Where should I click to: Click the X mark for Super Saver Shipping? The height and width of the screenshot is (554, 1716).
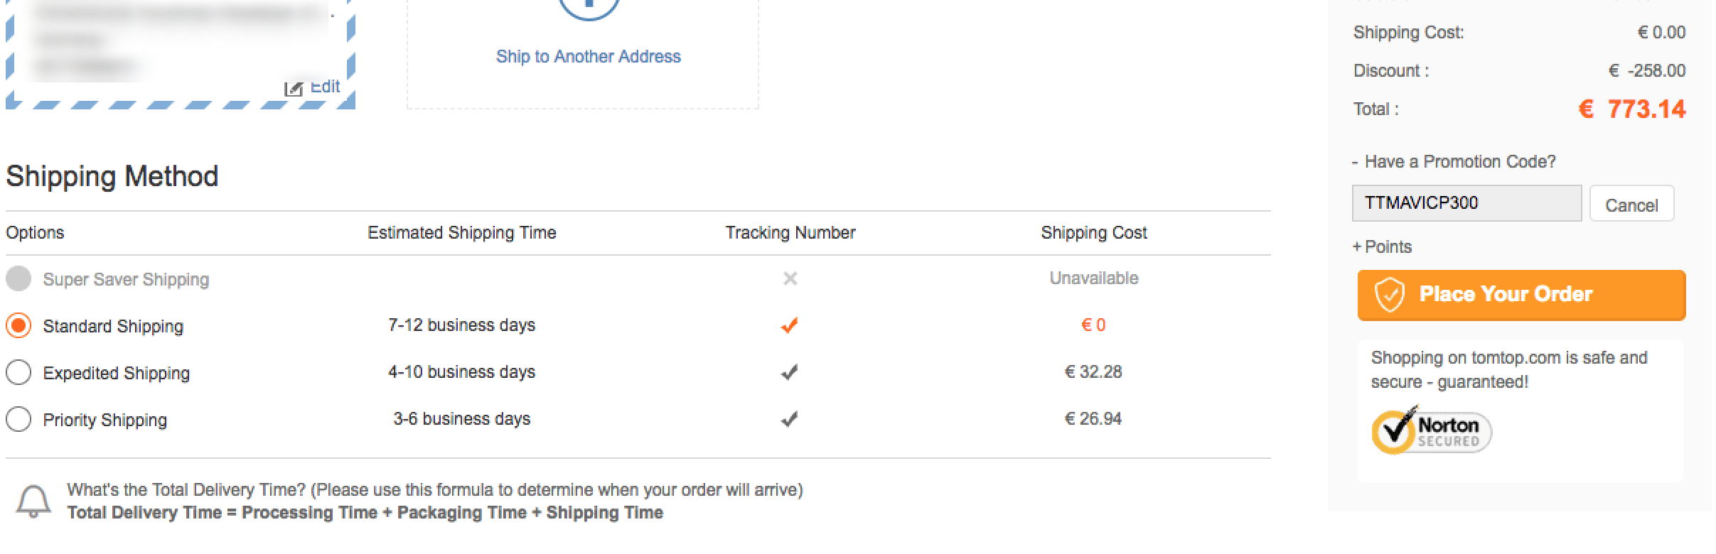(x=790, y=278)
